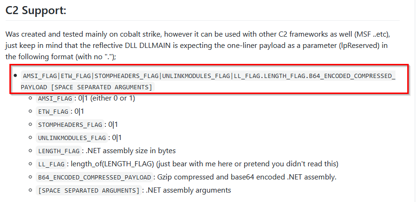Click the horizontal rule under heading
Screen dimensions: 419x202
203,20
